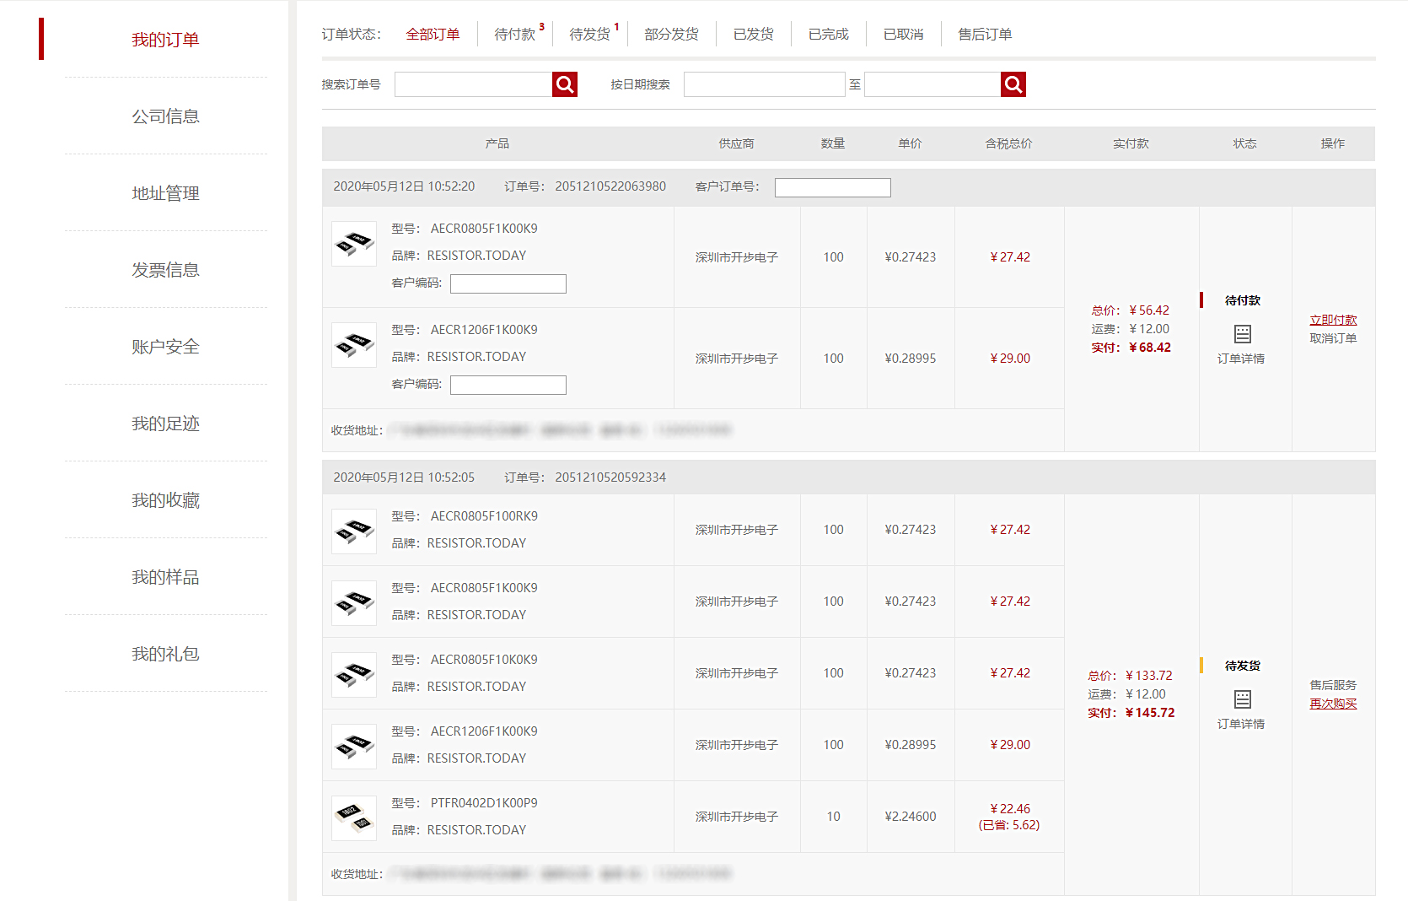Click the 再次购买 link
The height and width of the screenshot is (901, 1408).
1333,704
